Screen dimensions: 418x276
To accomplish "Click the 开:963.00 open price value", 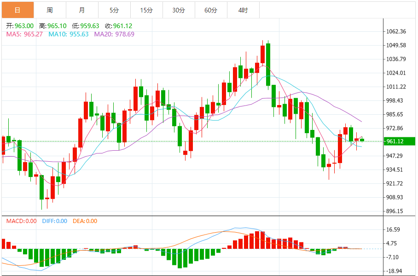I will (x=20, y=26).
